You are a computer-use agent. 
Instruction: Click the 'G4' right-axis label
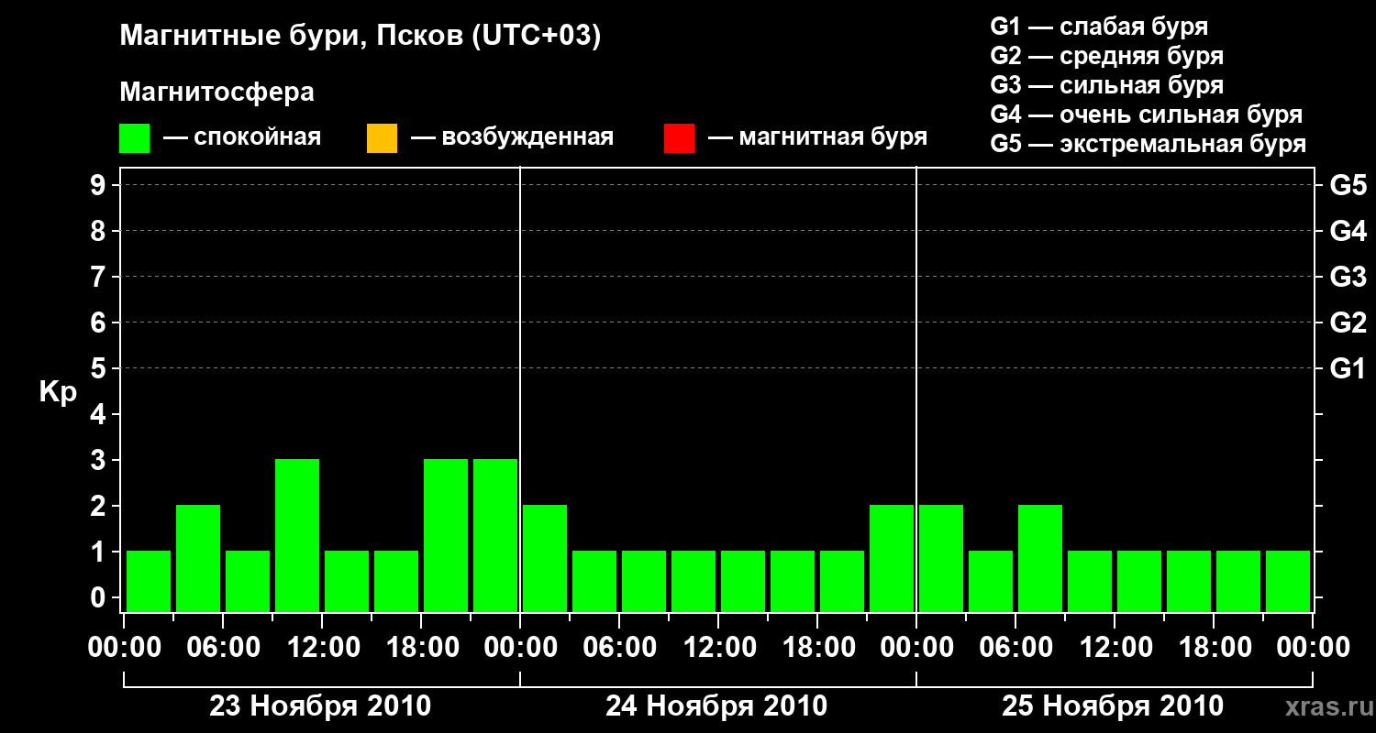[1348, 231]
